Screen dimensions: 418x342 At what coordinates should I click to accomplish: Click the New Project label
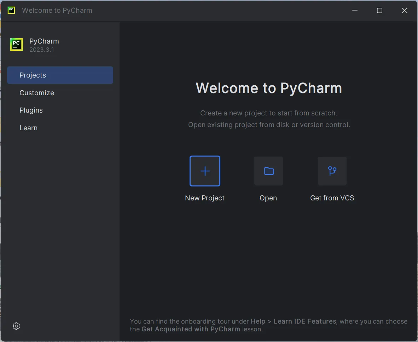[x=205, y=198]
